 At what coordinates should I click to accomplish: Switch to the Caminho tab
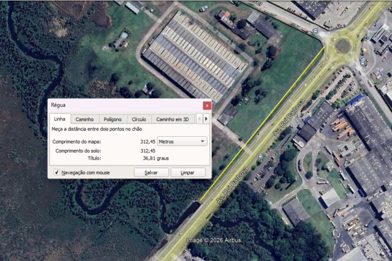click(85, 119)
